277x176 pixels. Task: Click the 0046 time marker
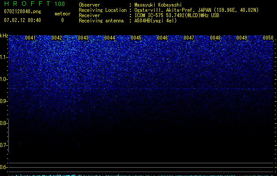tap(163, 38)
